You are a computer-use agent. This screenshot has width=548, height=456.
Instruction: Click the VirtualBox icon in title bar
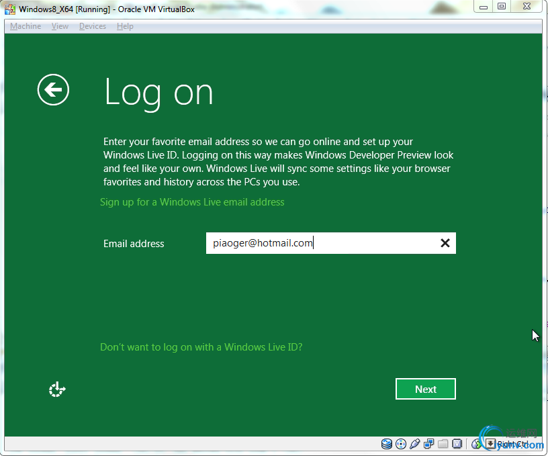click(10, 9)
